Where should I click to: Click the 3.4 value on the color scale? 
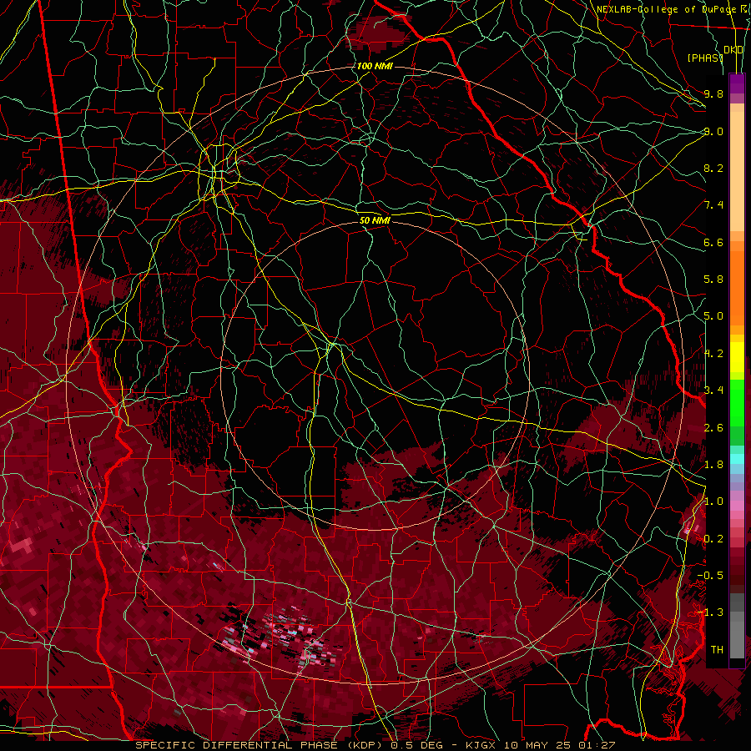pyautogui.click(x=713, y=391)
